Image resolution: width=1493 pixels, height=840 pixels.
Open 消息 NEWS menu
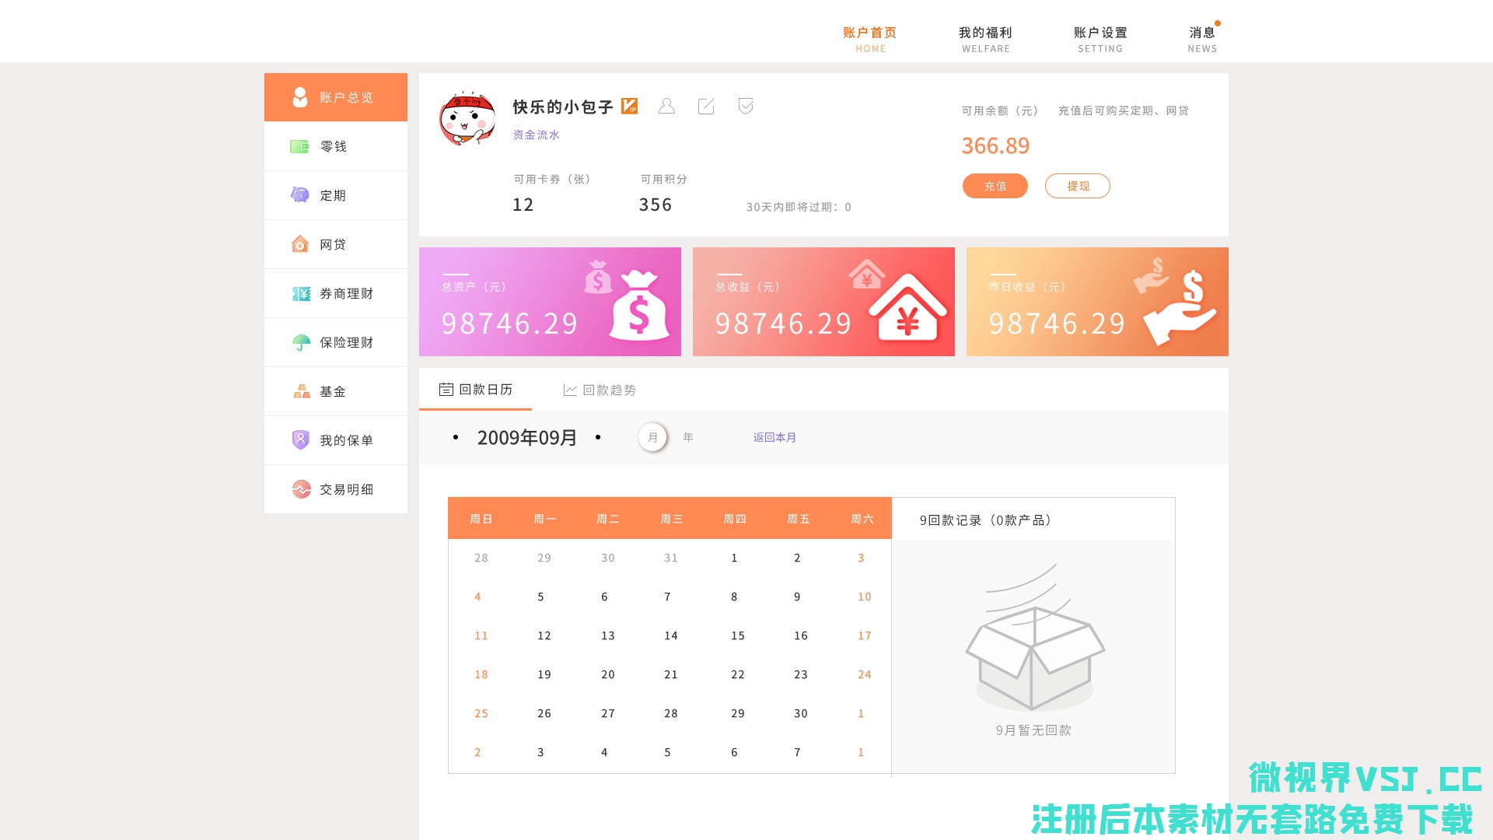pyautogui.click(x=1202, y=39)
